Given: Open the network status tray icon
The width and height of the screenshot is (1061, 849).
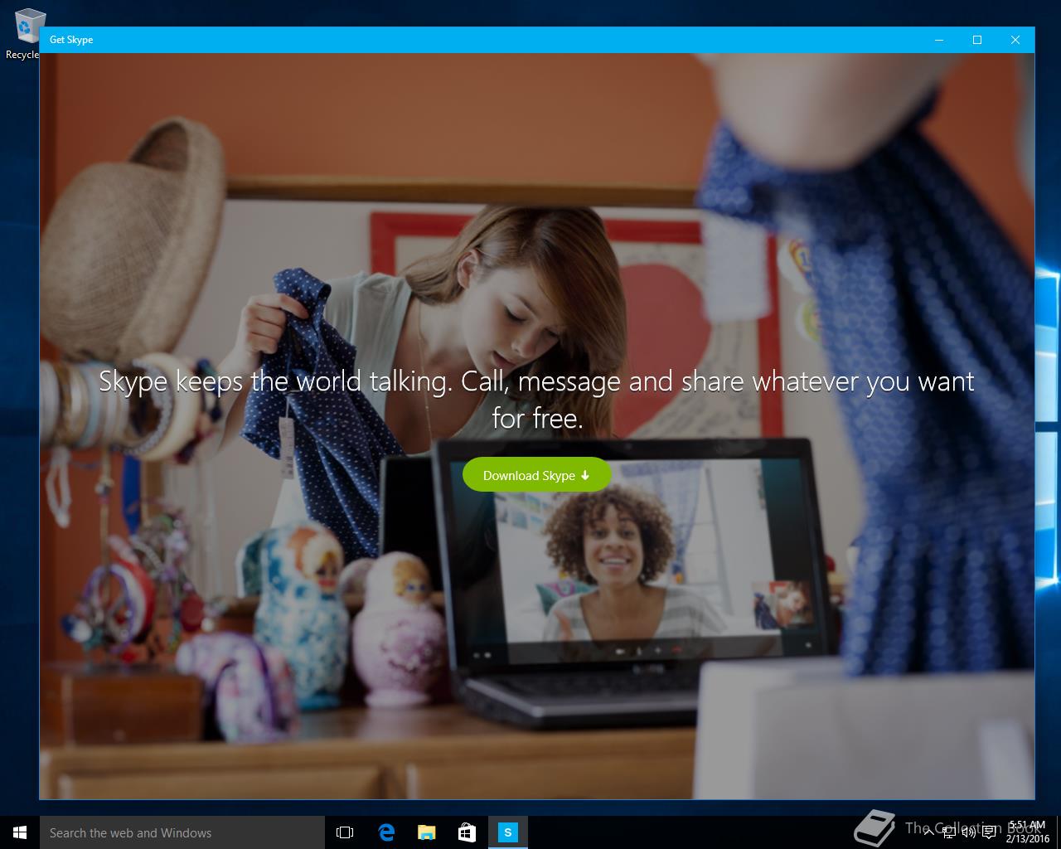Looking at the screenshot, I should click(948, 832).
